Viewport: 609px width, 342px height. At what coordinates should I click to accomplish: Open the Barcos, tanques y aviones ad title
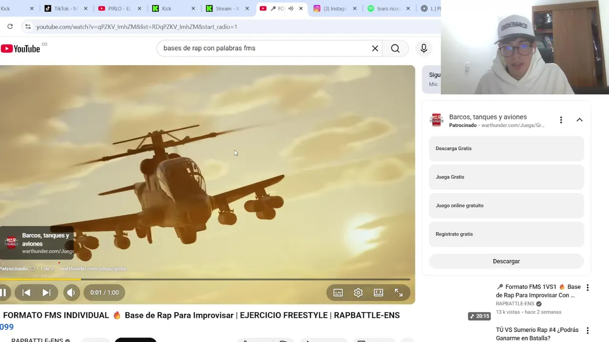(x=488, y=117)
